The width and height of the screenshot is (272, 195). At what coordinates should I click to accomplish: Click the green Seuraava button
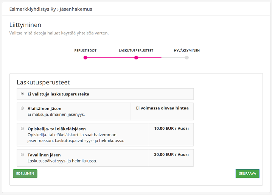(247, 173)
